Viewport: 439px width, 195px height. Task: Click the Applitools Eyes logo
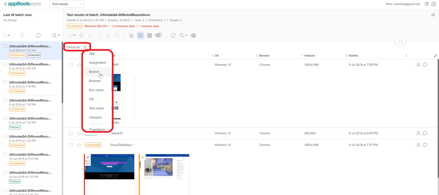23,4
